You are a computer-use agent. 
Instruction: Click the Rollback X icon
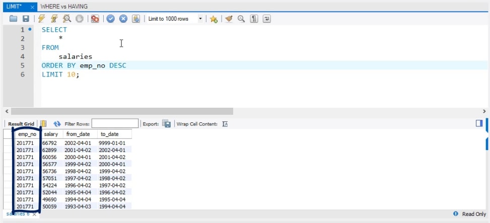point(123,19)
